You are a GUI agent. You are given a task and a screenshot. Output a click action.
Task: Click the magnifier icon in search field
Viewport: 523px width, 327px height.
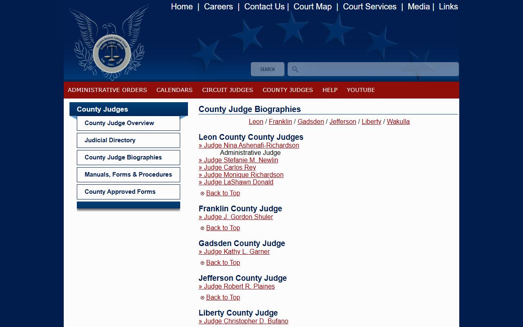(295, 69)
